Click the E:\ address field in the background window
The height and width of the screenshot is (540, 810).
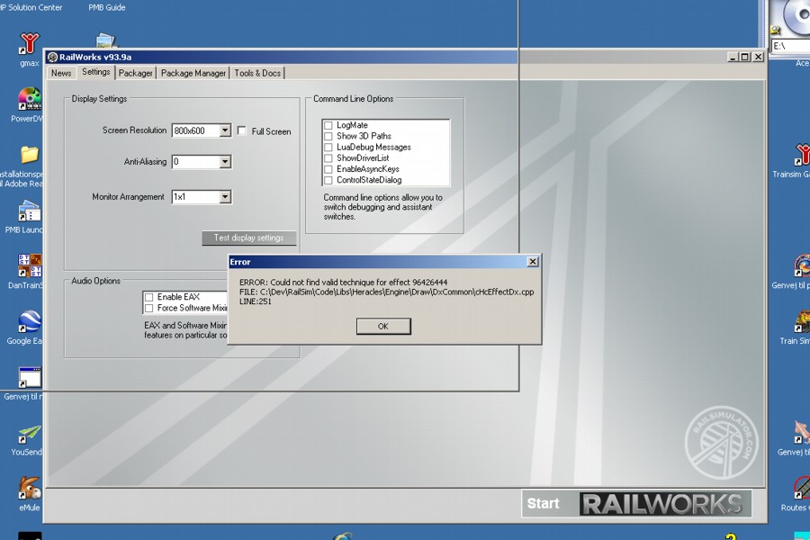[790, 46]
